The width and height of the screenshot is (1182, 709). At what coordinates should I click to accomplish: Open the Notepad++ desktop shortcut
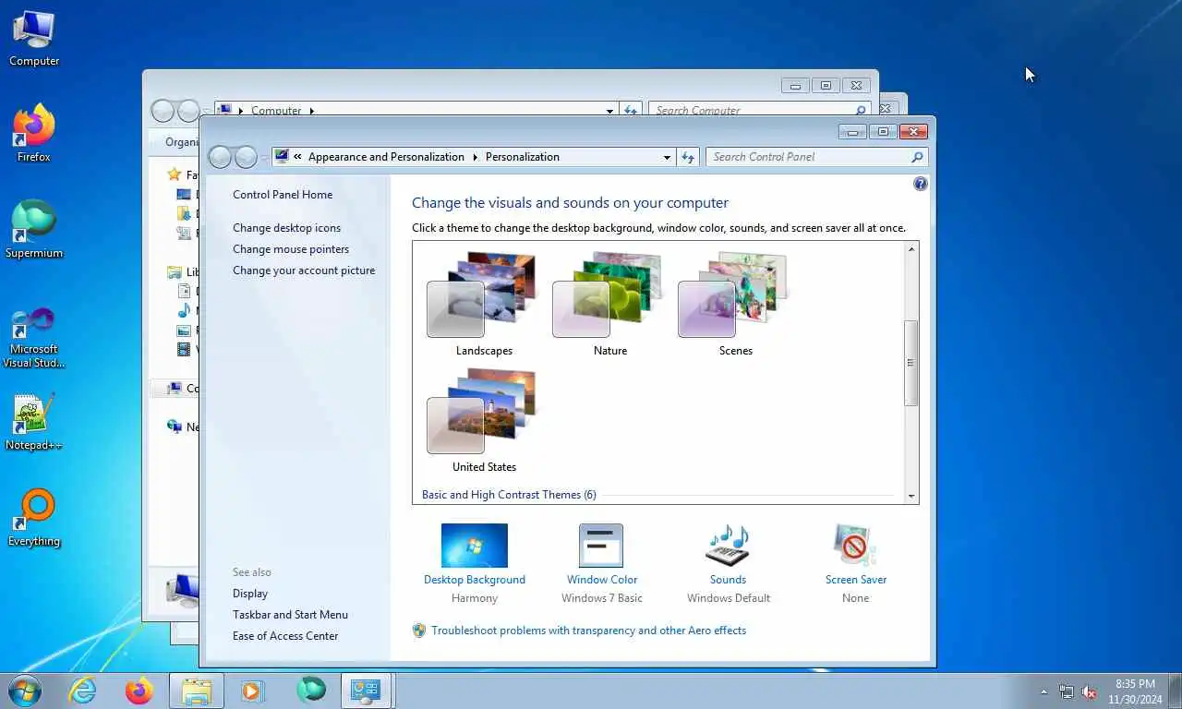pos(34,423)
